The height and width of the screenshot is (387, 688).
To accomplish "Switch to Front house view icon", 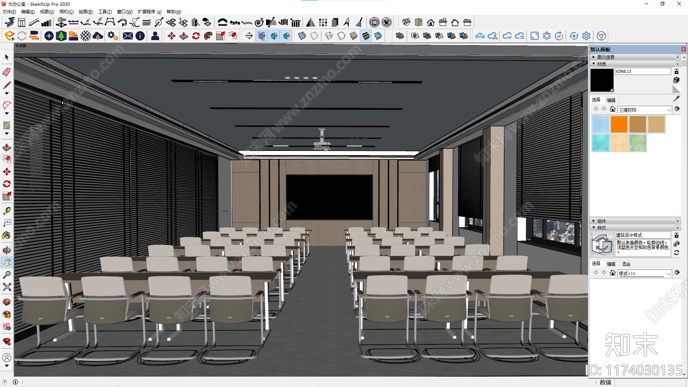I will (x=431, y=22).
